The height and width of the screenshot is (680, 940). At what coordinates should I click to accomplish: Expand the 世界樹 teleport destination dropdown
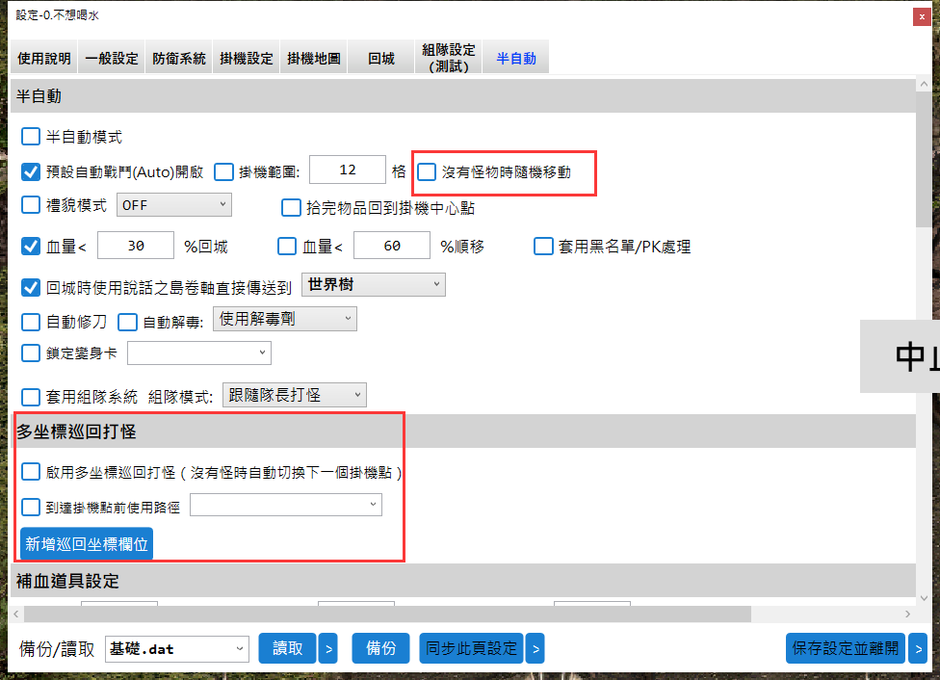click(x=373, y=285)
